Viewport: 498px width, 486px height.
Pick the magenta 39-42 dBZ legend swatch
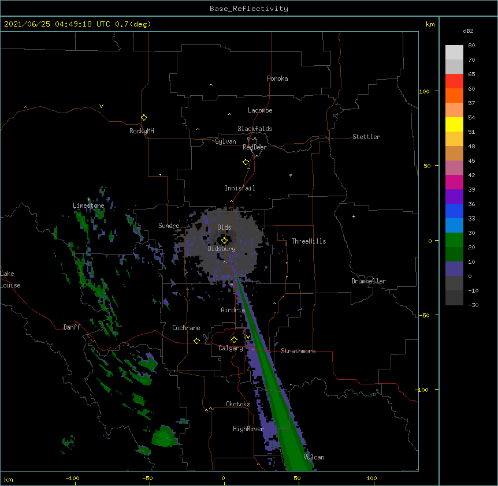click(x=454, y=182)
